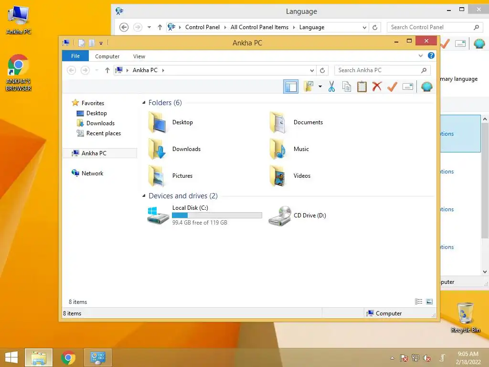
Task: Click Control Panel on the taskbar
Action: click(x=98, y=357)
